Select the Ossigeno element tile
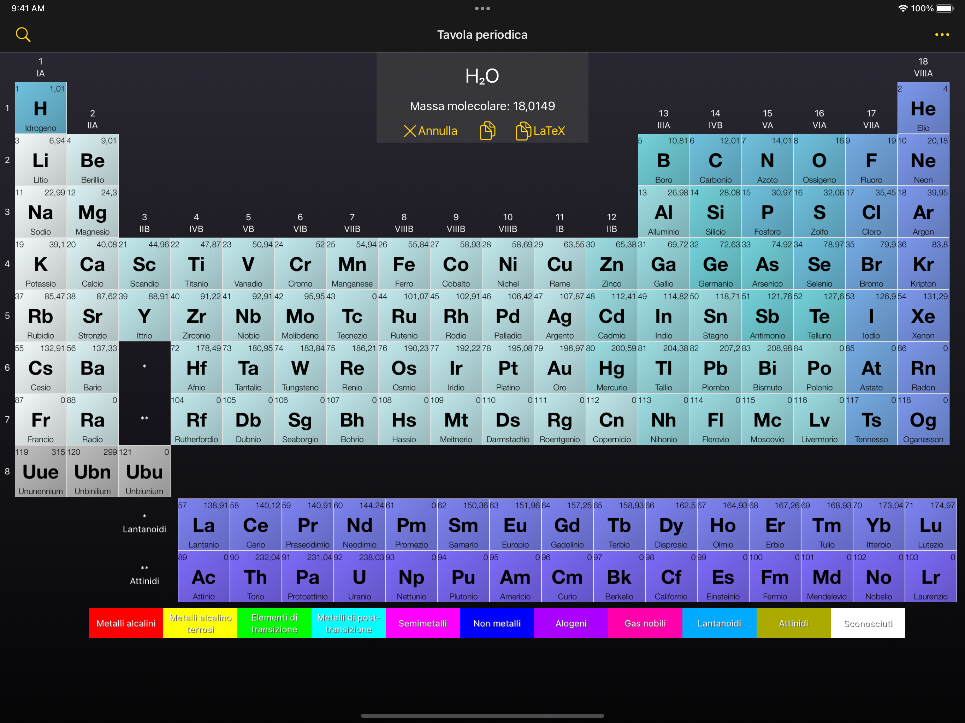The height and width of the screenshot is (723, 965). [819, 160]
